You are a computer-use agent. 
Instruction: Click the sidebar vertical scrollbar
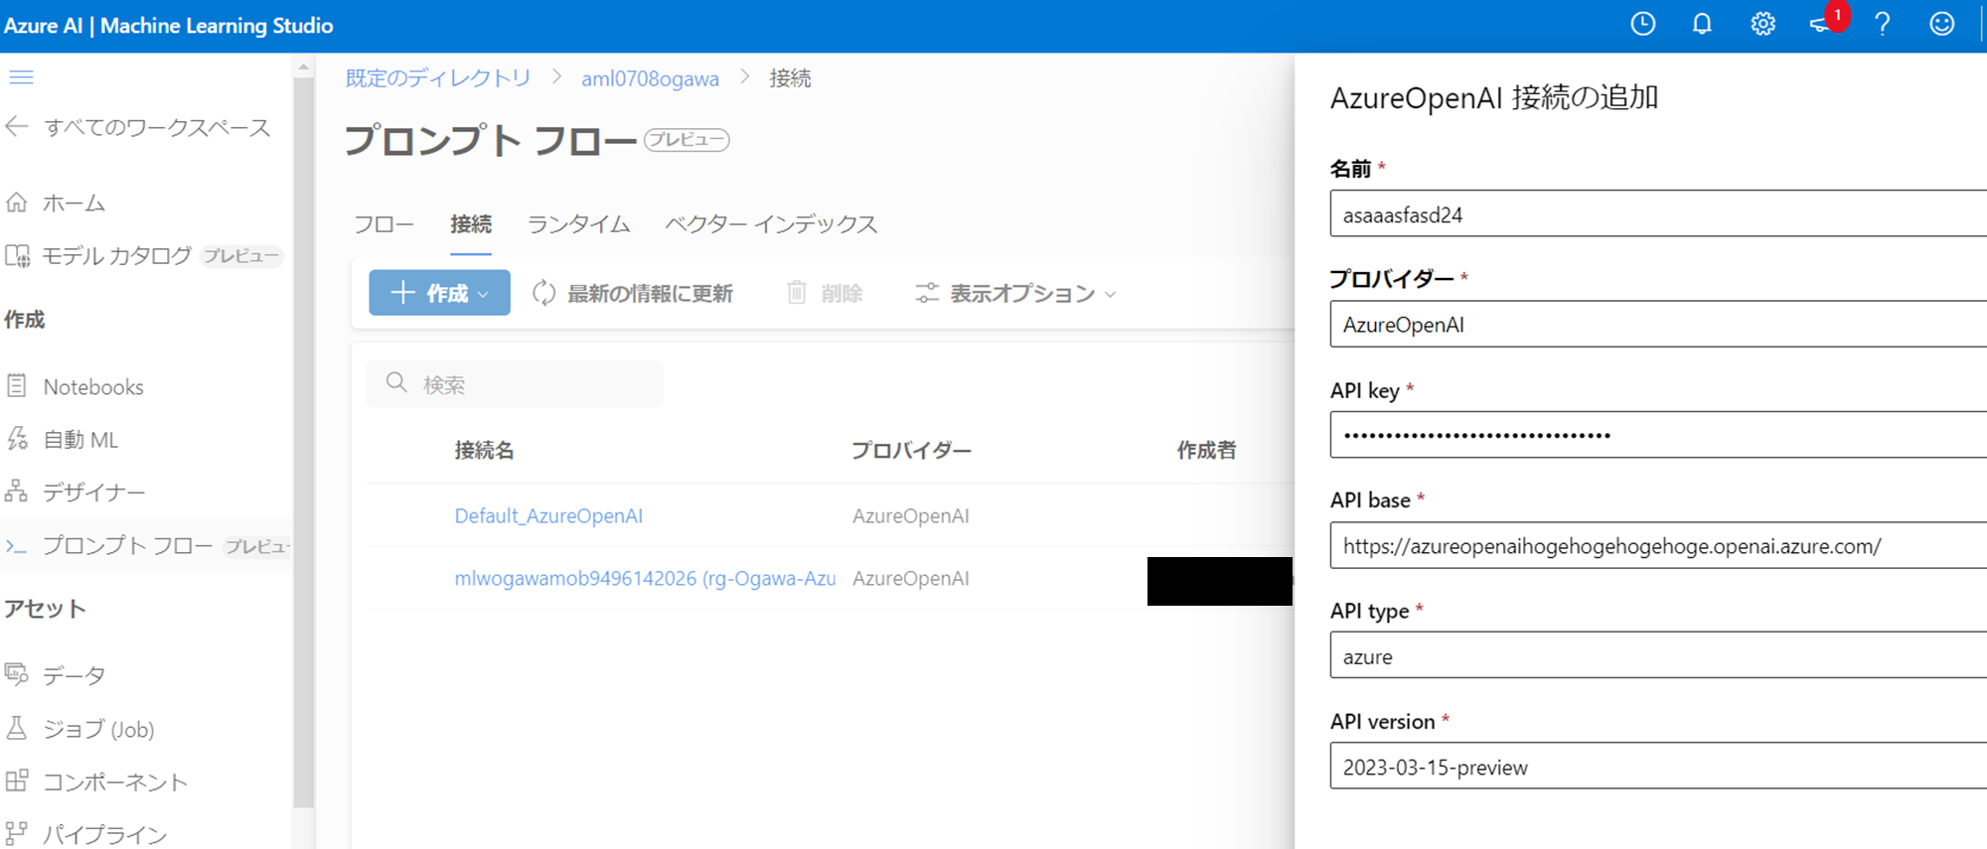point(304,442)
